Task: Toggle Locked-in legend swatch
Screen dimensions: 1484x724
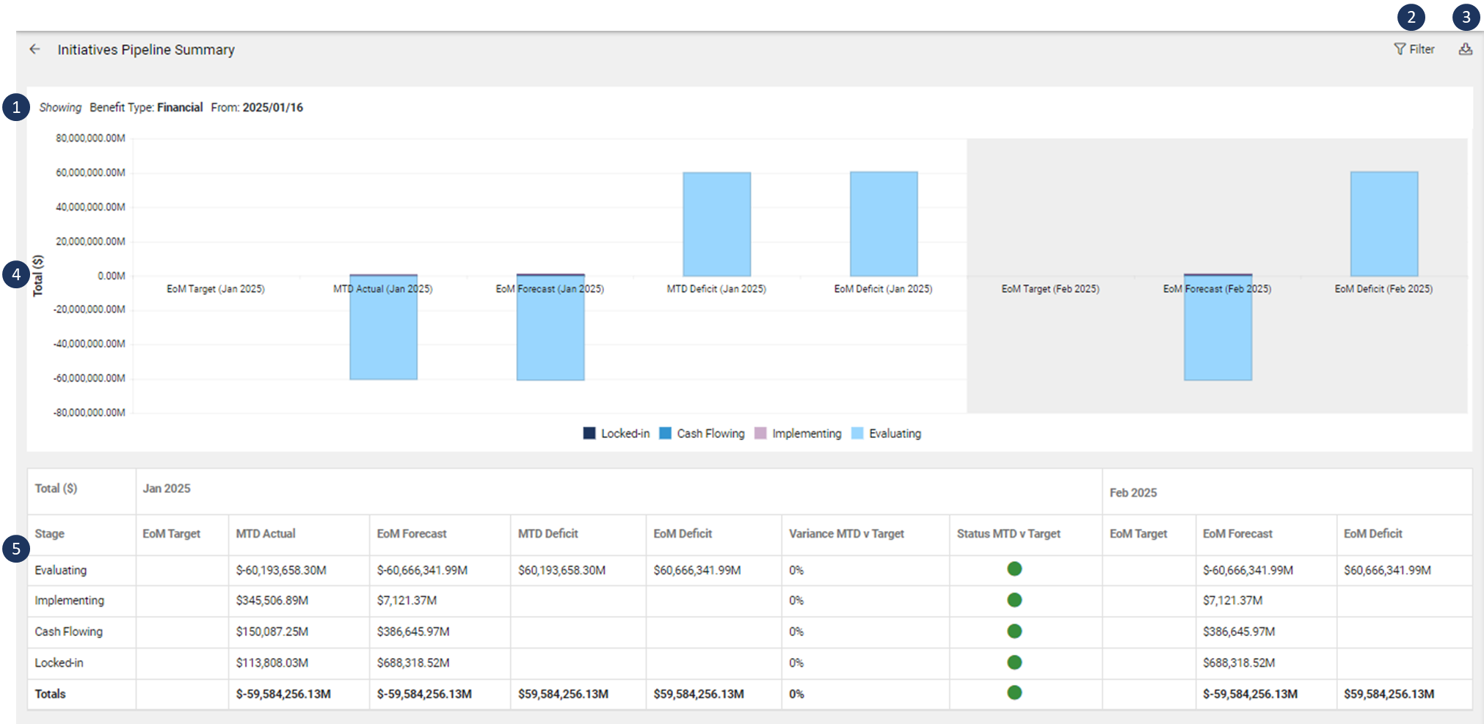Action: click(589, 434)
